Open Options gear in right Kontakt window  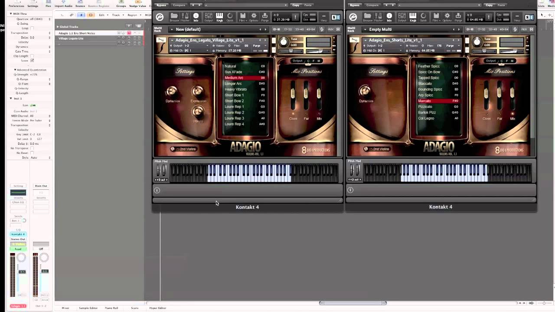click(447, 17)
